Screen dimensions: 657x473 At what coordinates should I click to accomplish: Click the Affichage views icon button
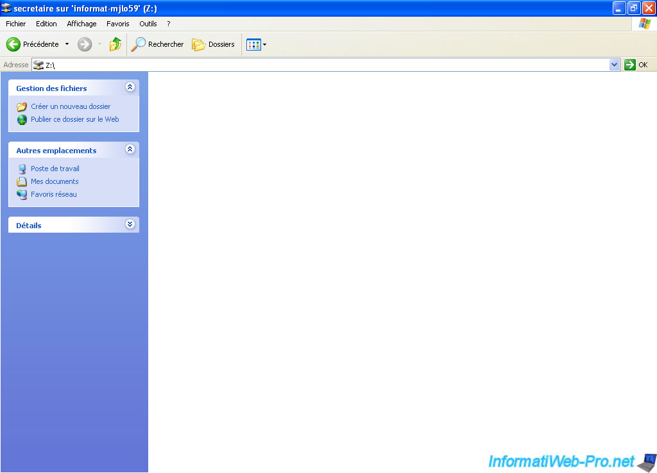pos(253,44)
